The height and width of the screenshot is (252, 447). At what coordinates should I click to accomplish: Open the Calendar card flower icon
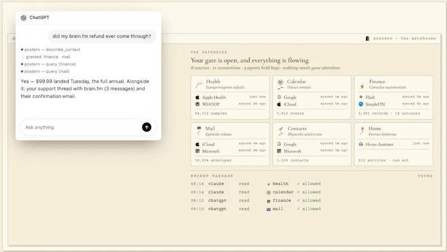(280, 84)
